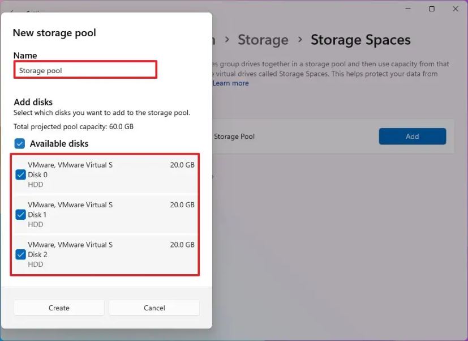Untick the Disk 2 checkbox

[21, 254]
